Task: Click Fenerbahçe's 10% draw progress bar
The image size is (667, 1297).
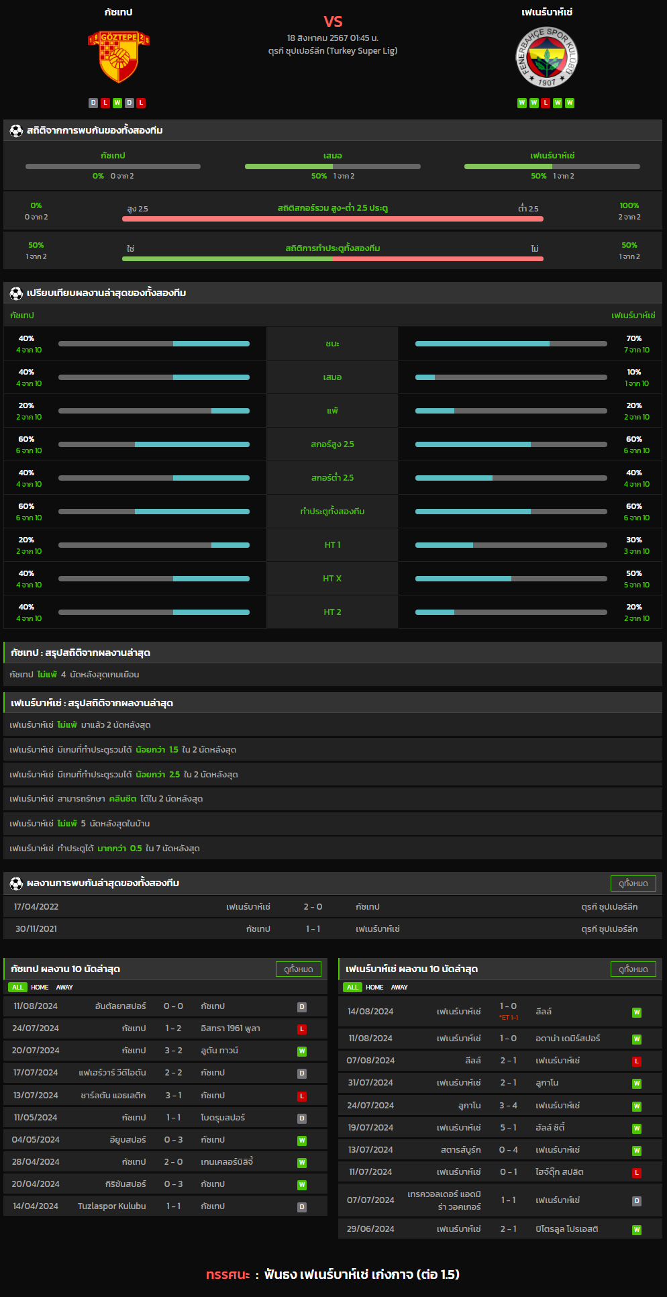Action: (511, 377)
